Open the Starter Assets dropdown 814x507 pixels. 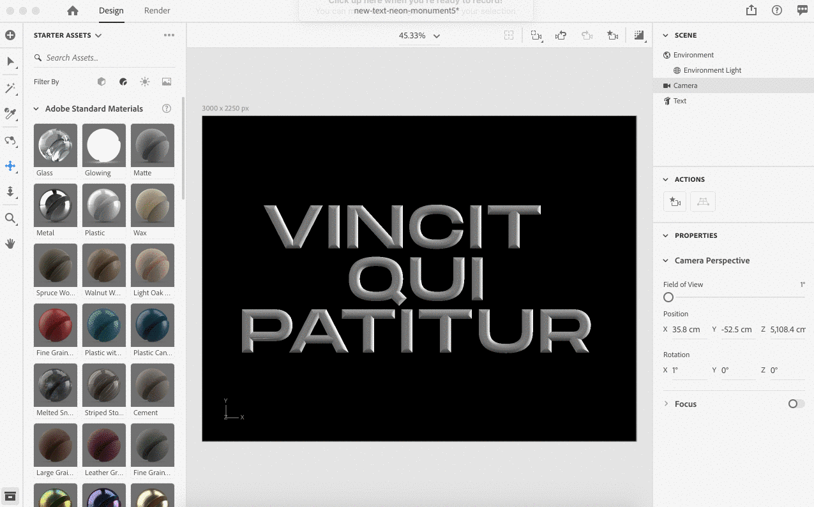click(x=68, y=35)
